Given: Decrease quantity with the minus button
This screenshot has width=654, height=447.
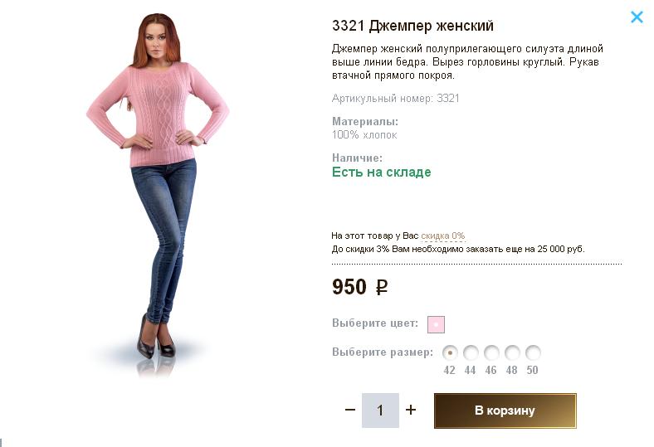Looking at the screenshot, I should [349, 411].
